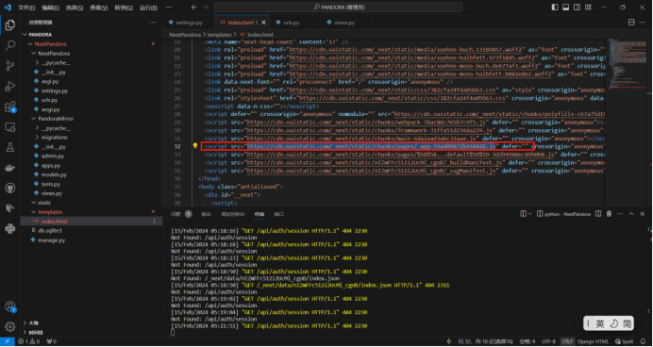Click the remote window indicator

click(x=8, y=341)
